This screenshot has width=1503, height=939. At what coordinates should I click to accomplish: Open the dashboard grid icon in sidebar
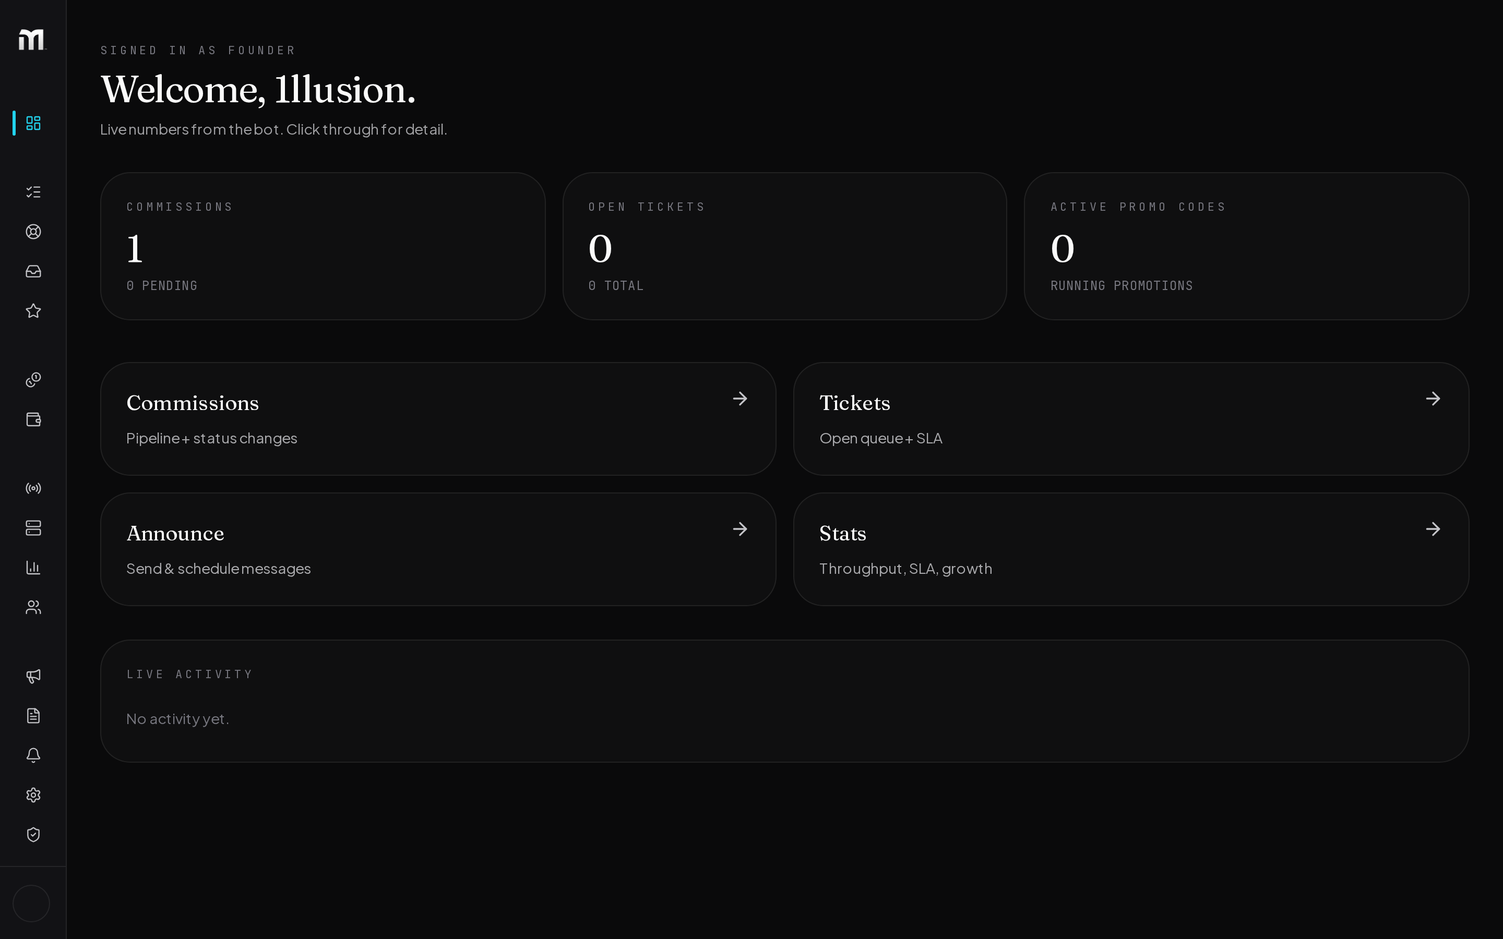click(x=33, y=123)
